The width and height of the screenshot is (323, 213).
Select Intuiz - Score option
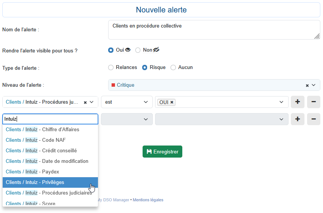(x=50, y=202)
